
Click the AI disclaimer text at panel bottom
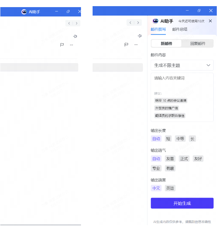(x=182, y=222)
